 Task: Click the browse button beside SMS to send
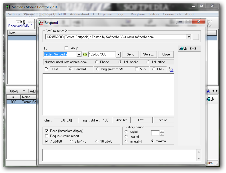(196, 37)
